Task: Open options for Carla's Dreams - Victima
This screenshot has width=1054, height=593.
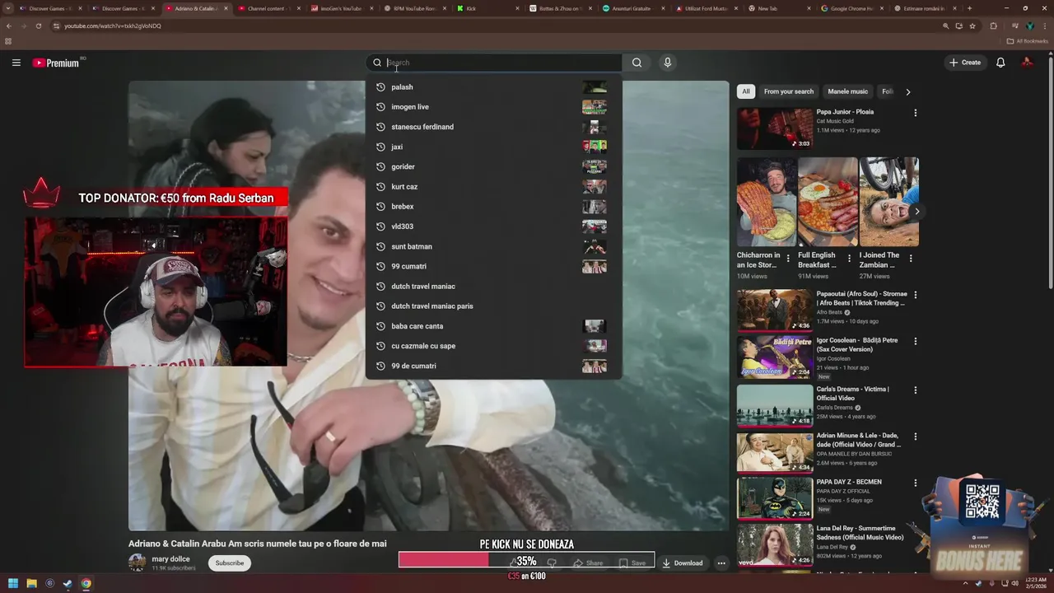Action: (x=915, y=390)
